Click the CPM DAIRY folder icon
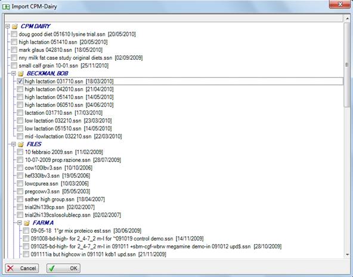The width and height of the screenshot is (353, 277). pos(15,26)
